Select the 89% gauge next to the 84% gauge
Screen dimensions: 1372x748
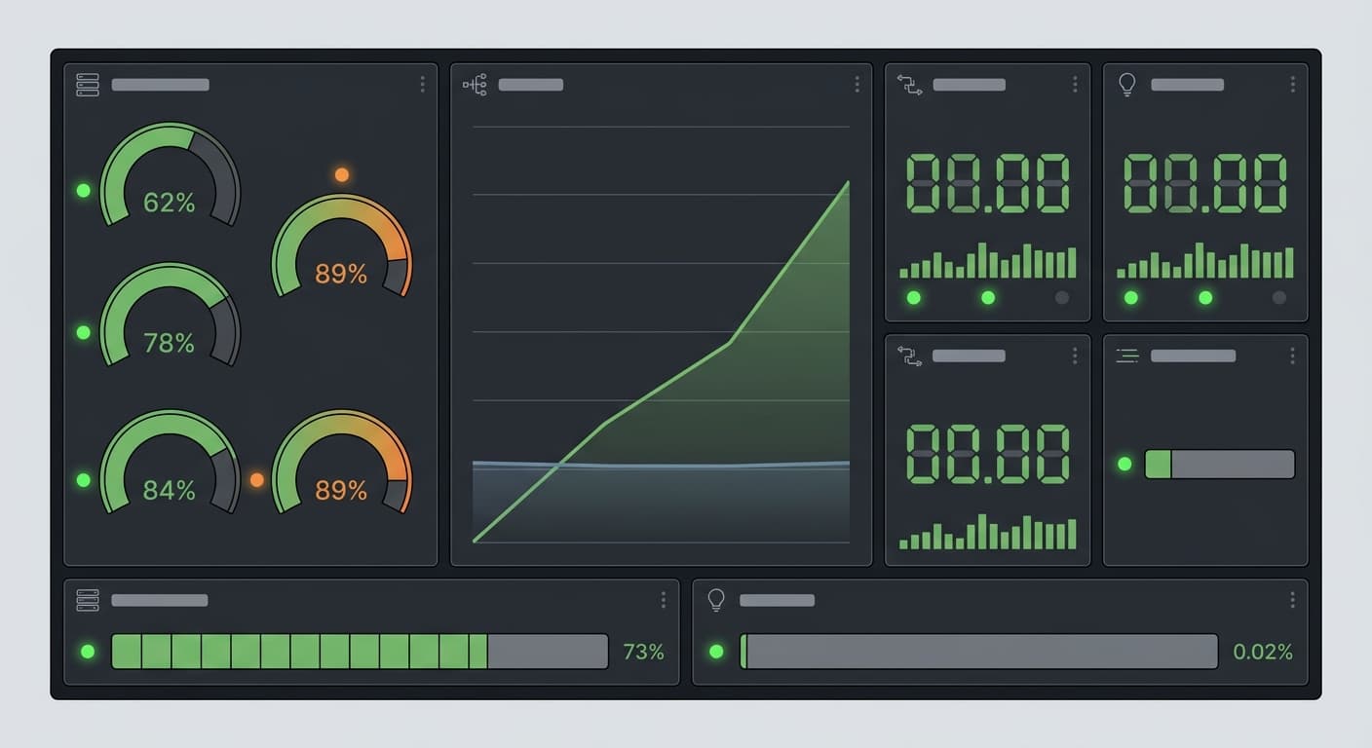[341, 463]
